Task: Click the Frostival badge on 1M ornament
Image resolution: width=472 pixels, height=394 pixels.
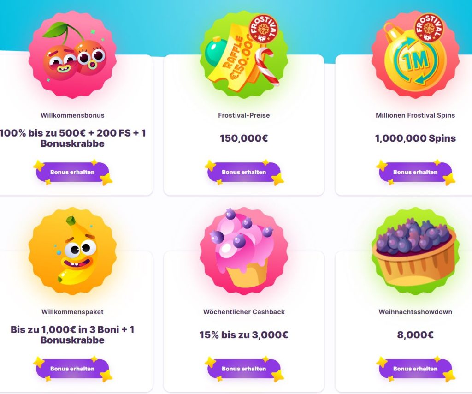Action: 429,27
